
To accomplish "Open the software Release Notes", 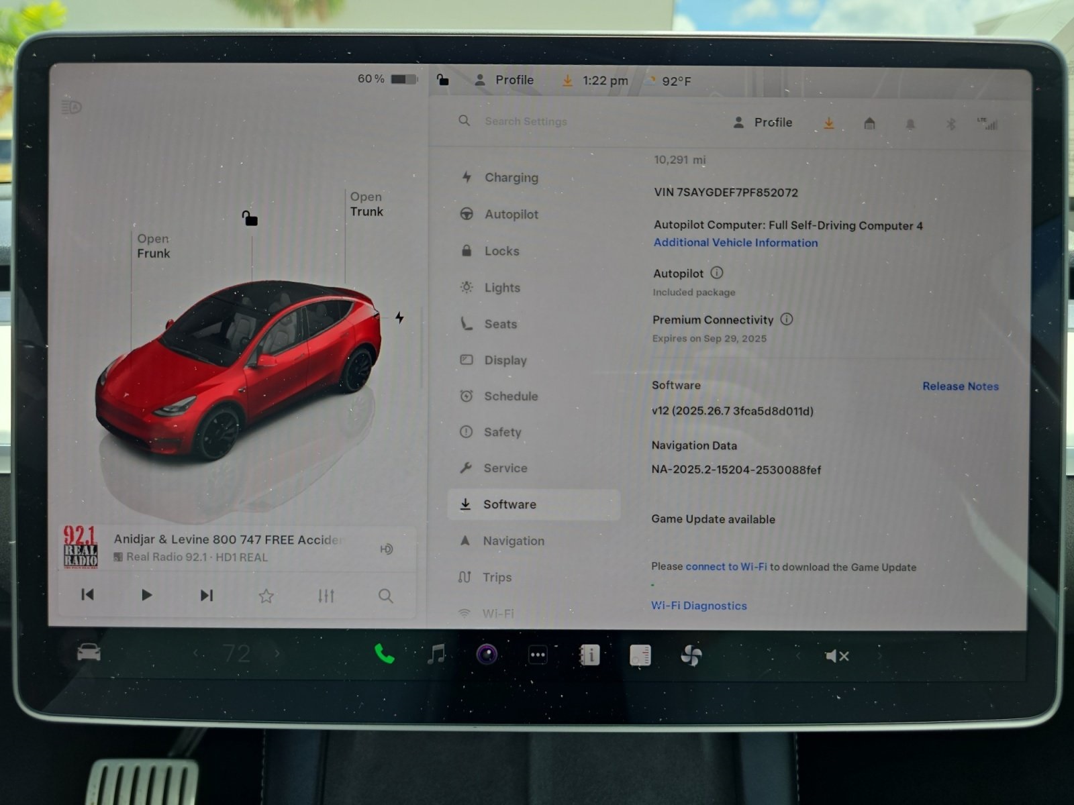I will pyautogui.click(x=961, y=386).
